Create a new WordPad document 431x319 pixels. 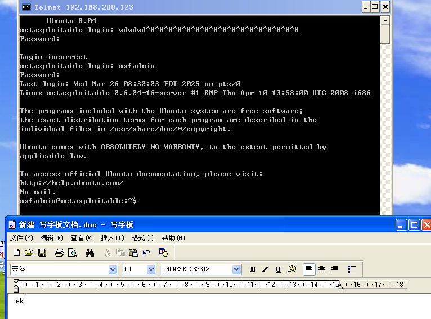pos(16,253)
